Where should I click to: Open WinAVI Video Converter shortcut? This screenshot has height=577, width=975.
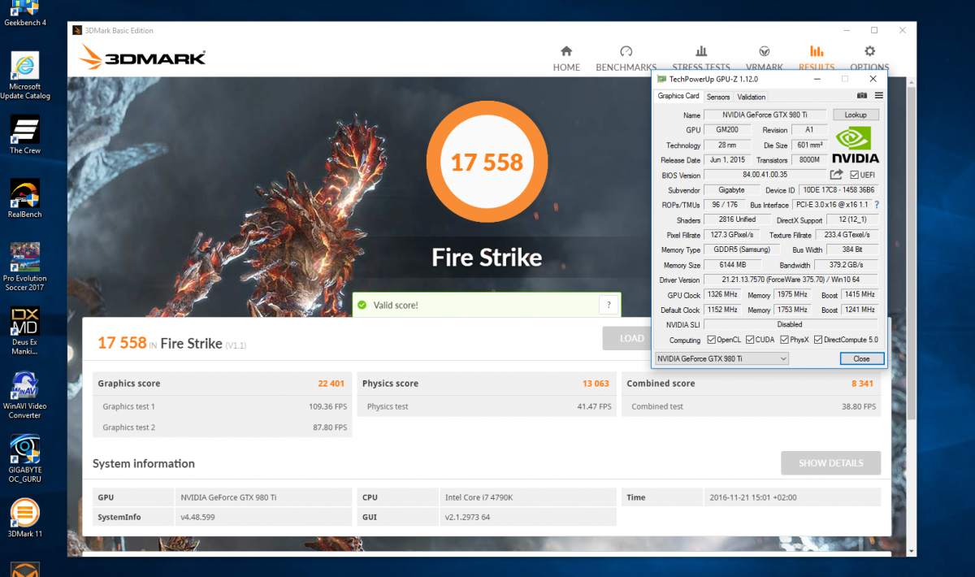pos(25,396)
